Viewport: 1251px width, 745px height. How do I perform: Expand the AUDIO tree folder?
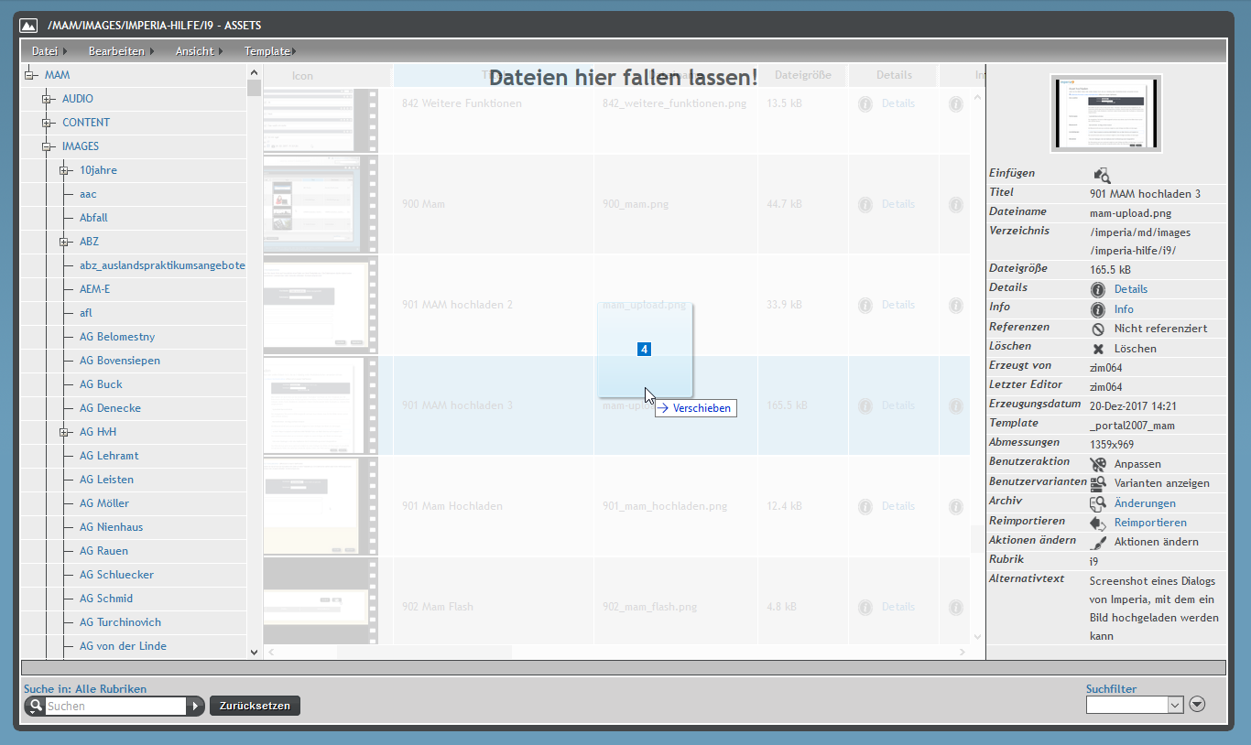47,99
